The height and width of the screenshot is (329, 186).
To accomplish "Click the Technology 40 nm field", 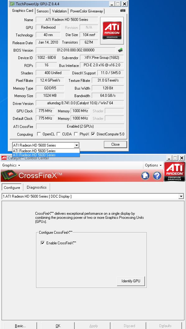I will point(48,35).
